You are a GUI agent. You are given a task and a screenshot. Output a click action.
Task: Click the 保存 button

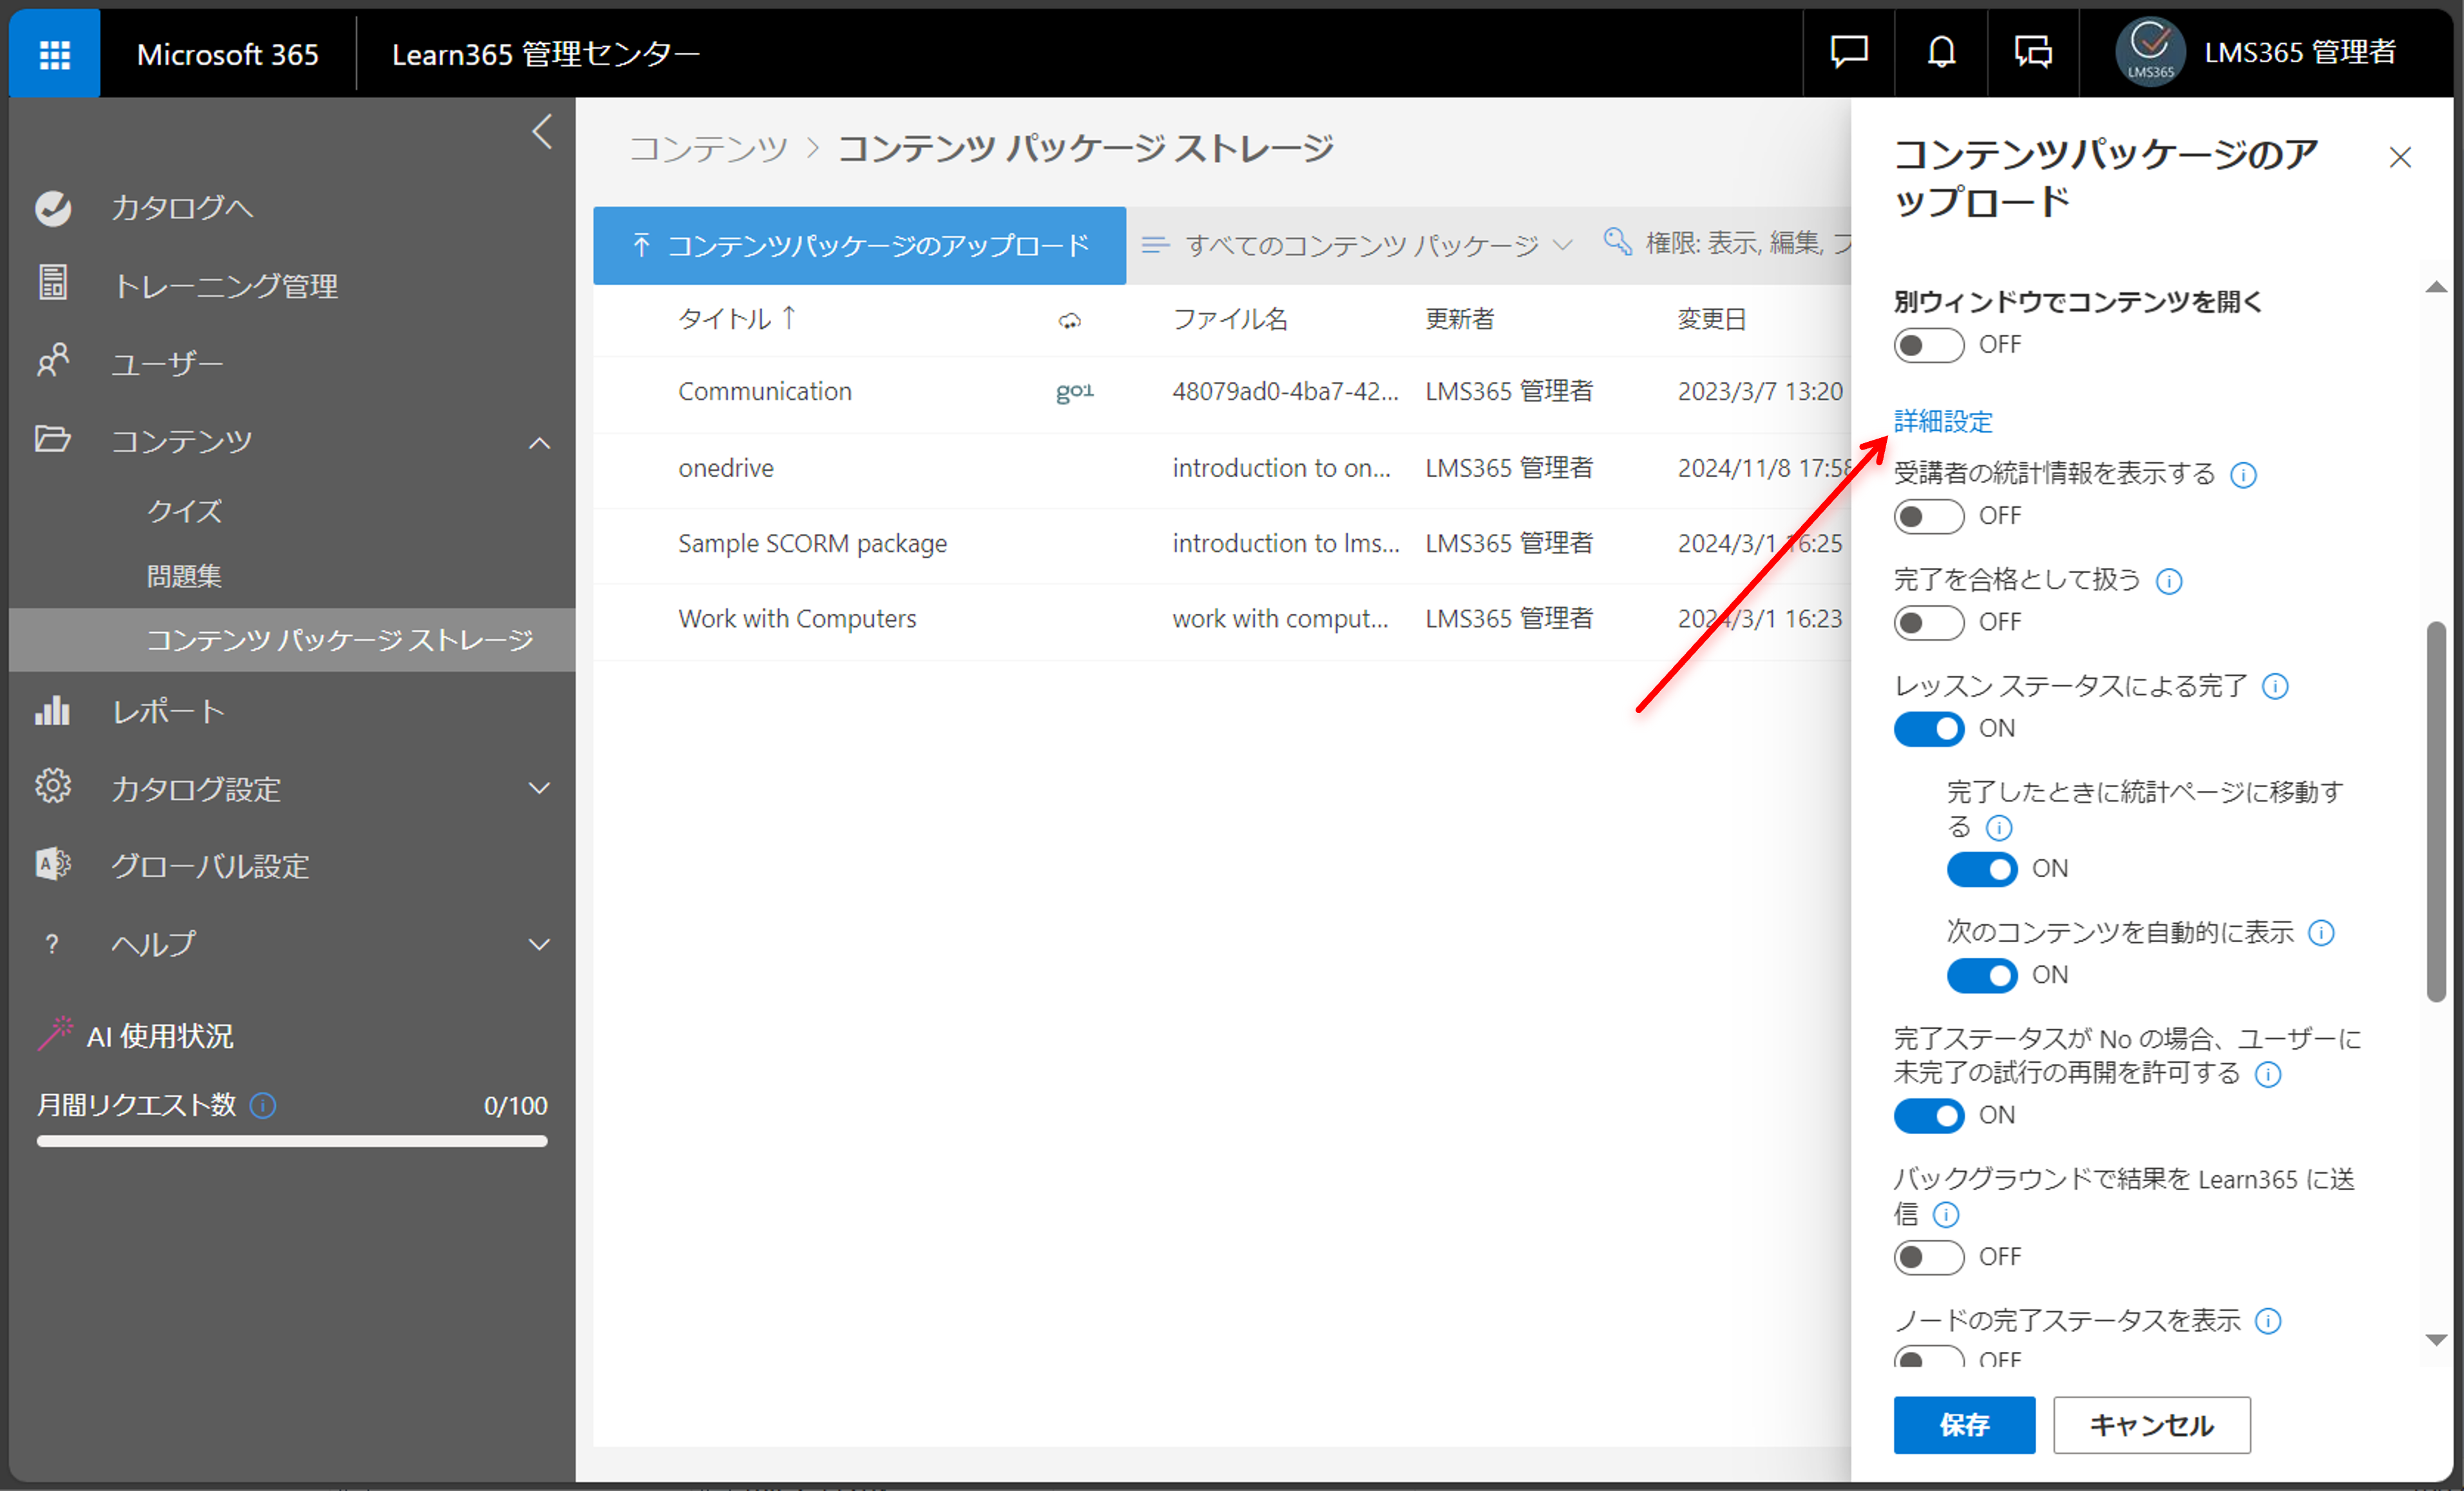click(x=1964, y=1425)
